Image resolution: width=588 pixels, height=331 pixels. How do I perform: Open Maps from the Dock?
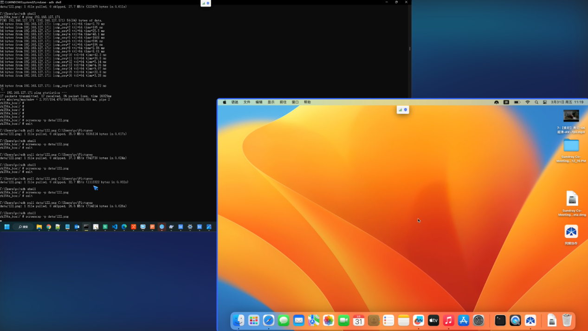pyautogui.click(x=314, y=320)
